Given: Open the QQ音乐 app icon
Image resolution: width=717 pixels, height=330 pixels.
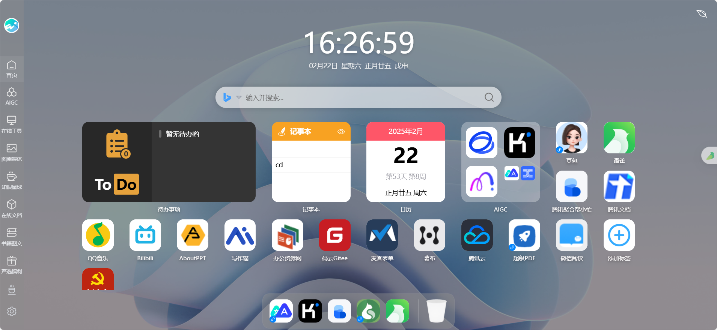Looking at the screenshot, I should click(98, 235).
